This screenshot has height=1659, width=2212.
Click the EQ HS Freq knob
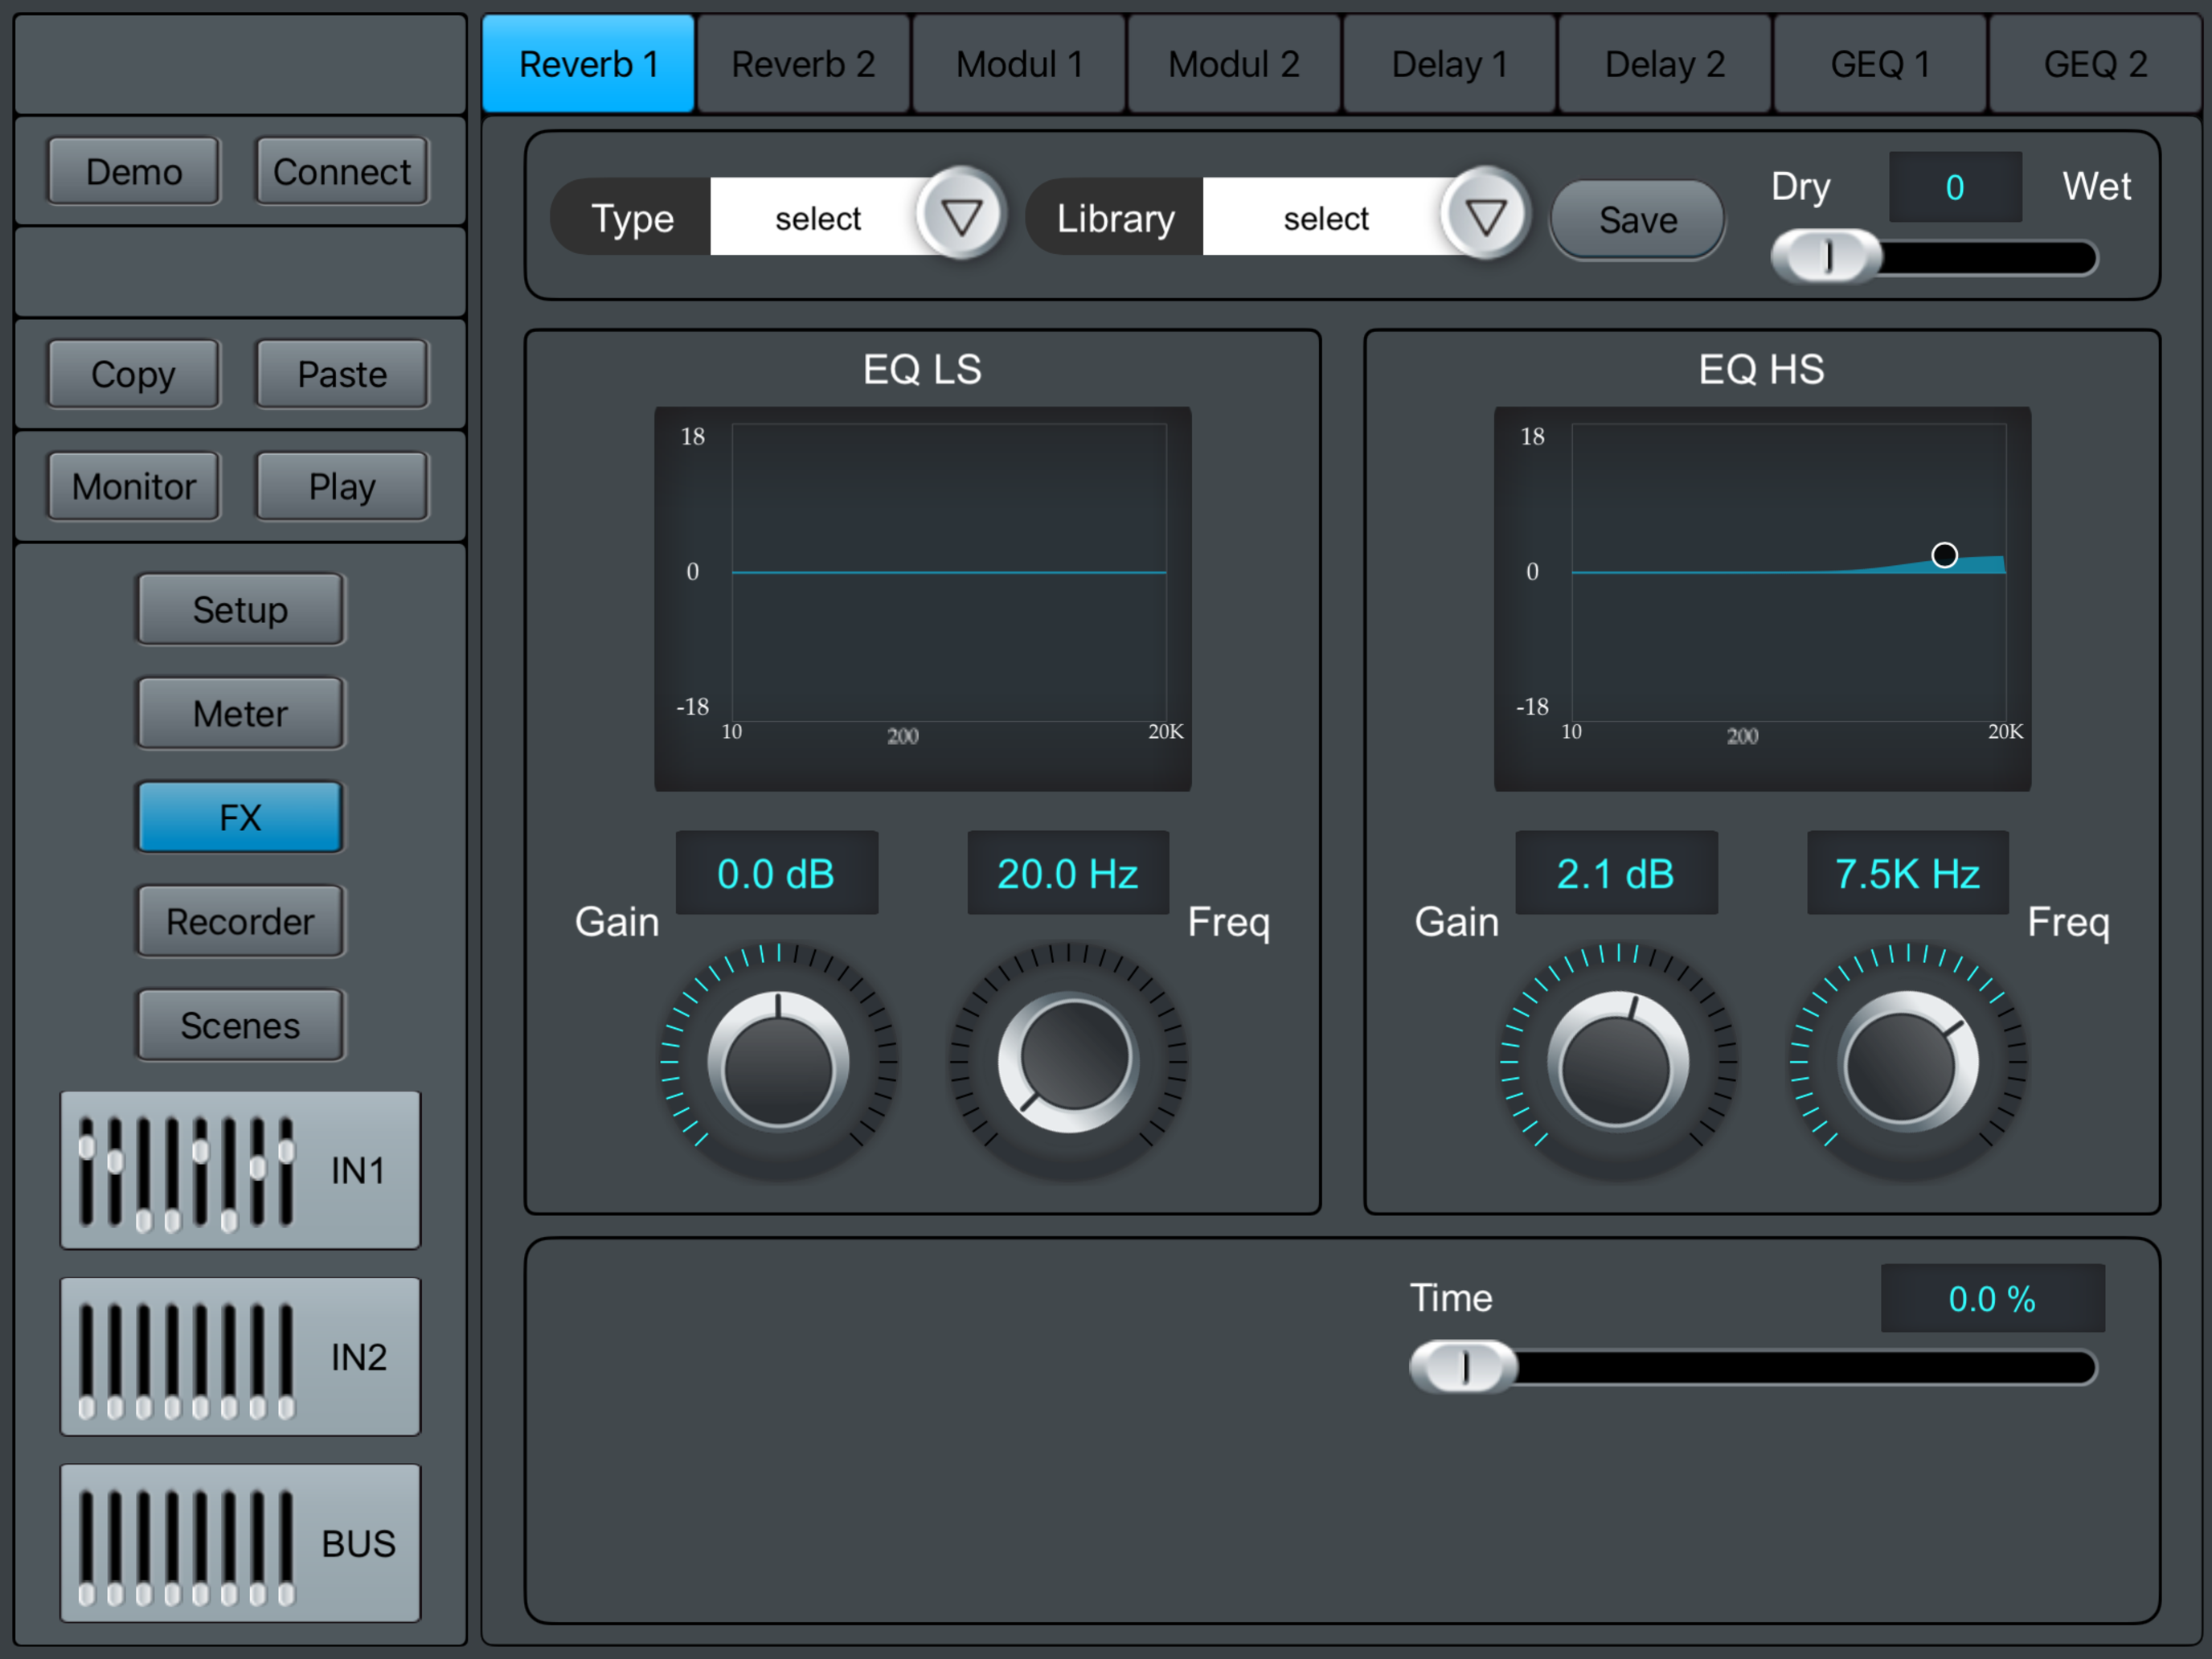click(1908, 1062)
